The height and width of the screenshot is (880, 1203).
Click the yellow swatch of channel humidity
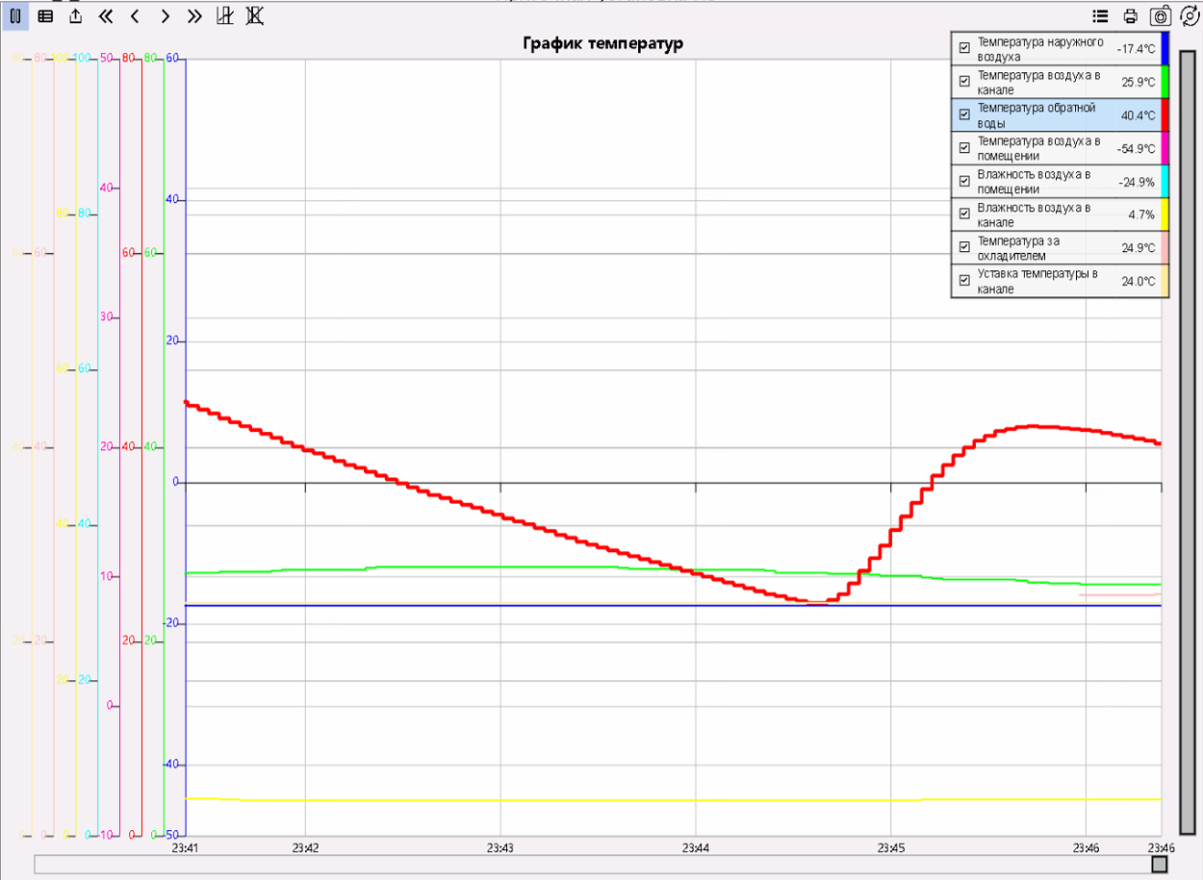1164,214
